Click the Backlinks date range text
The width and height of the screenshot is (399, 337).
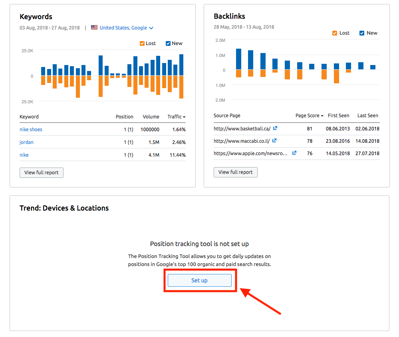244,27
